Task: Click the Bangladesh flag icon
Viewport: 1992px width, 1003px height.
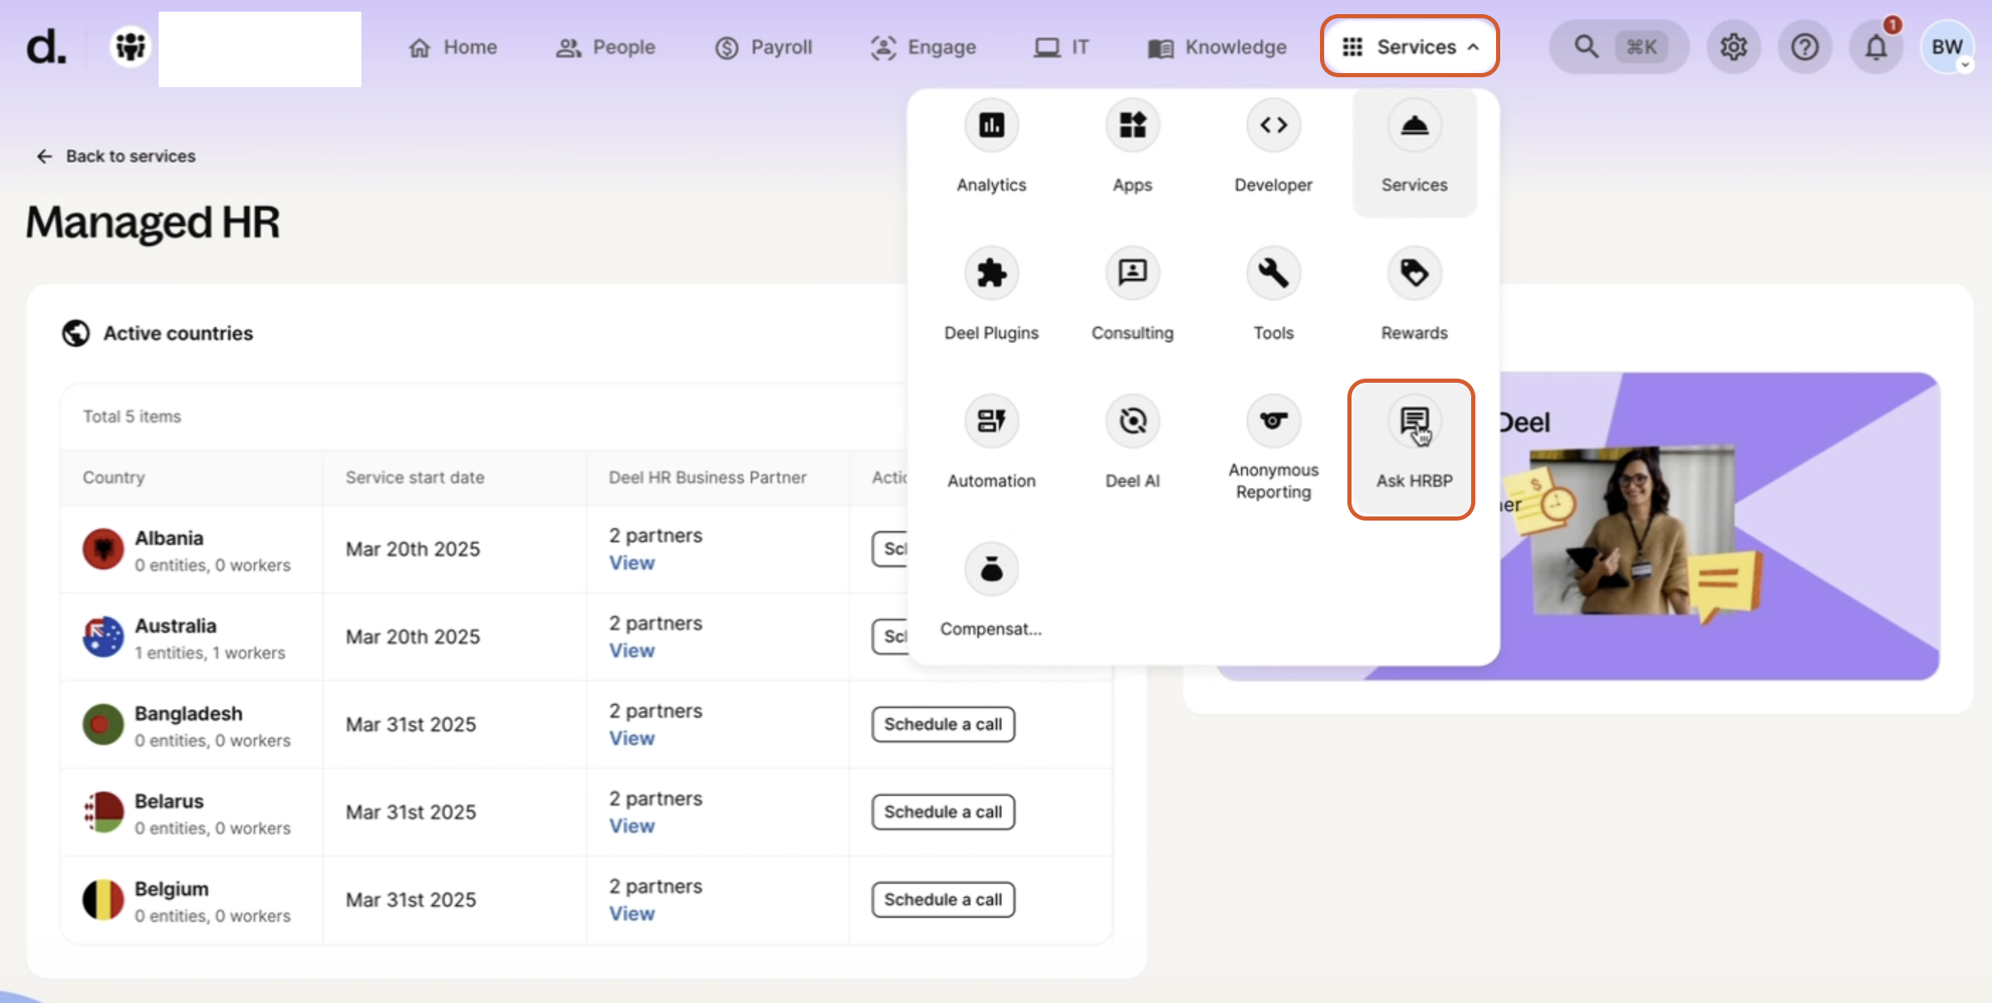Action: pyautogui.click(x=103, y=724)
